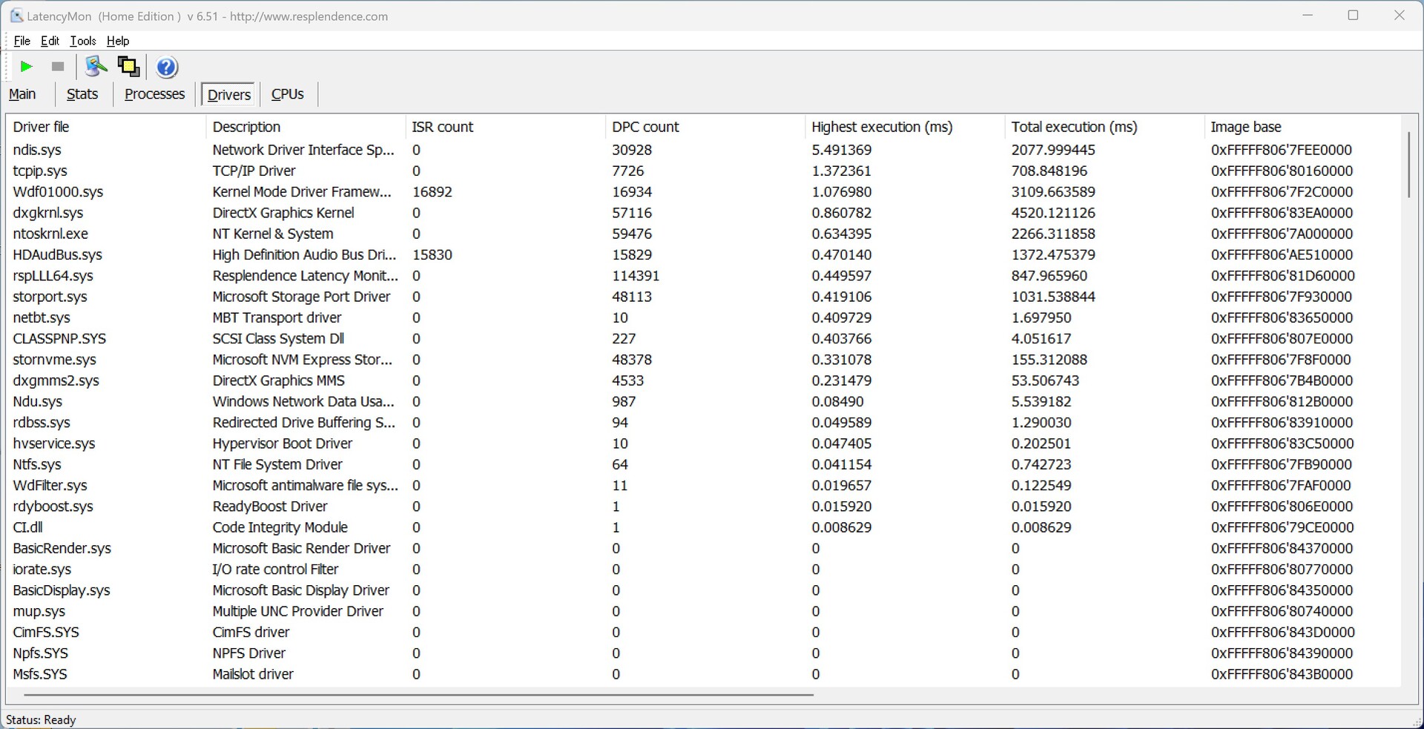Click total execution value 4520.121126
The height and width of the screenshot is (729, 1424).
point(1054,213)
